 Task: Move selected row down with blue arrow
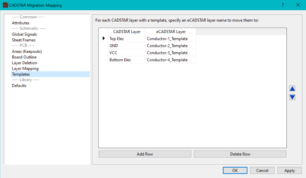coord(292,97)
